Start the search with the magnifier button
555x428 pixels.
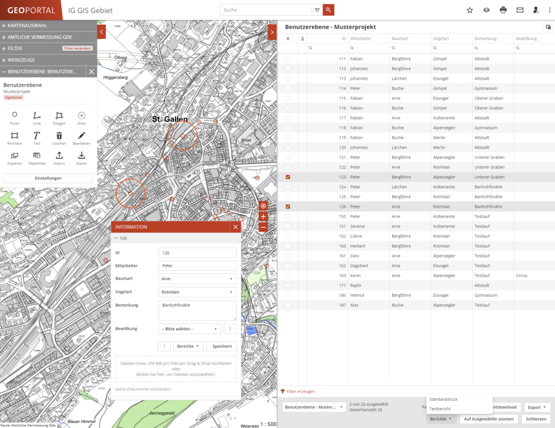[329, 10]
